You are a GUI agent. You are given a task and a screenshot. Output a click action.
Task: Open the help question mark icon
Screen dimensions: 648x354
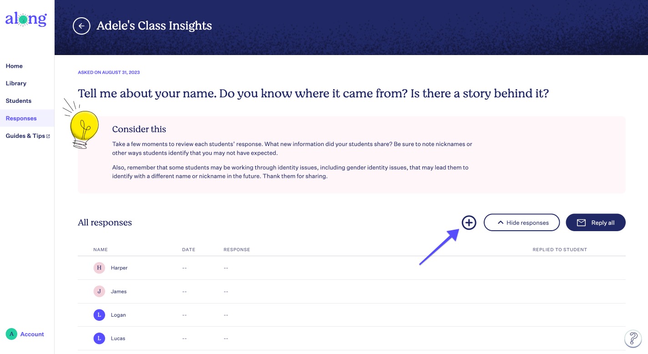(633, 338)
